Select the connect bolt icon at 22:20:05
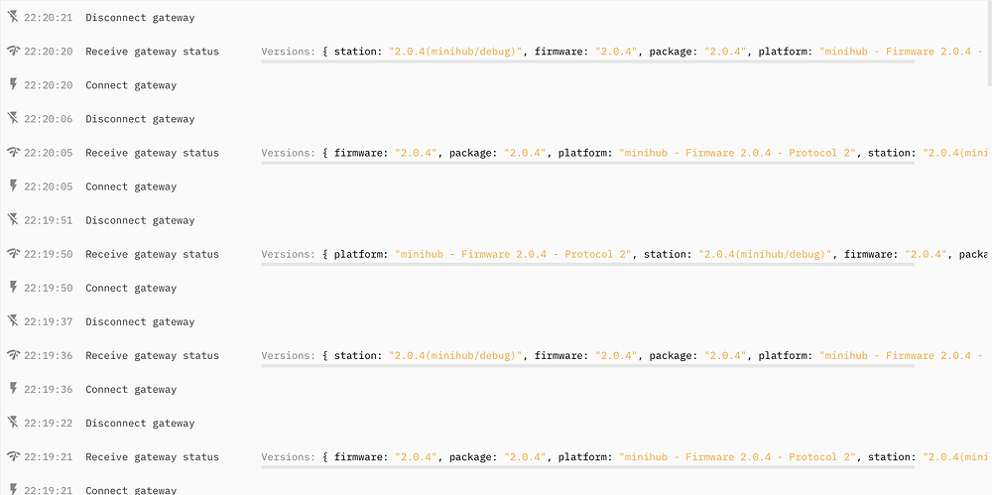This screenshot has width=992, height=495. pyautogui.click(x=13, y=186)
